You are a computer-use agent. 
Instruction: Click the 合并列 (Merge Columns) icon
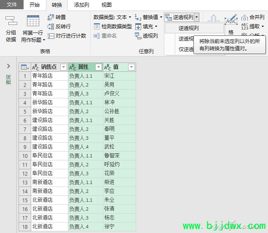[x=244, y=17]
